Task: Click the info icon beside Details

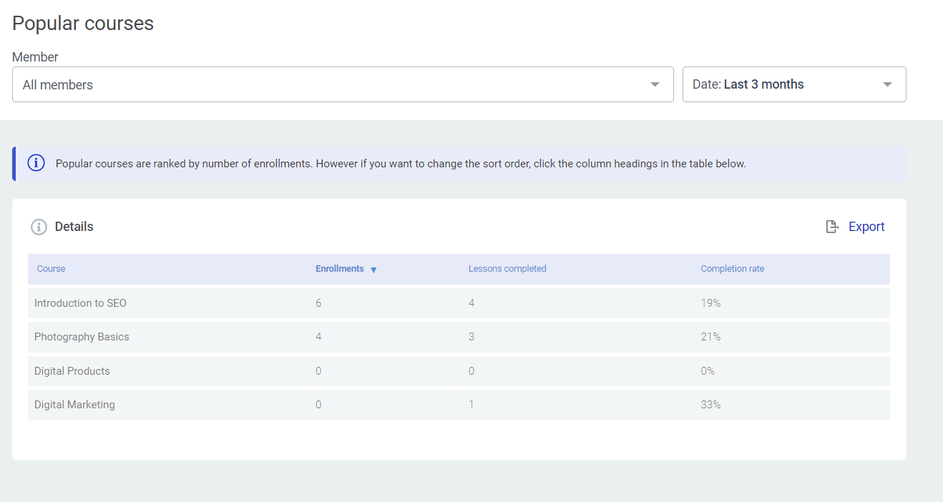Action: coord(39,227)
